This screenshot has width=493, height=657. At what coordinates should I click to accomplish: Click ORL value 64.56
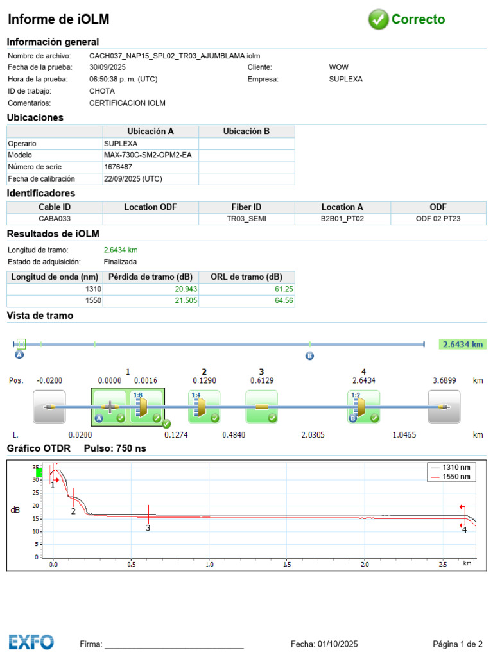click(x=284, y=300)
